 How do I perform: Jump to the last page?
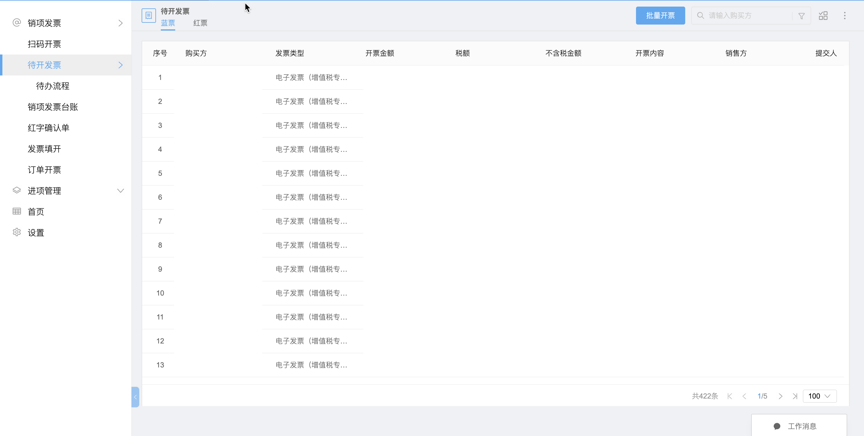click(795, 396)
